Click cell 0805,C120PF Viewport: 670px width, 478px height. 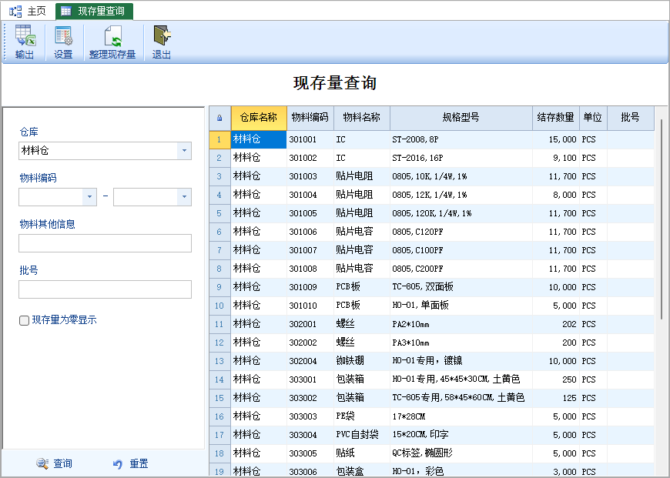[461, 232]
